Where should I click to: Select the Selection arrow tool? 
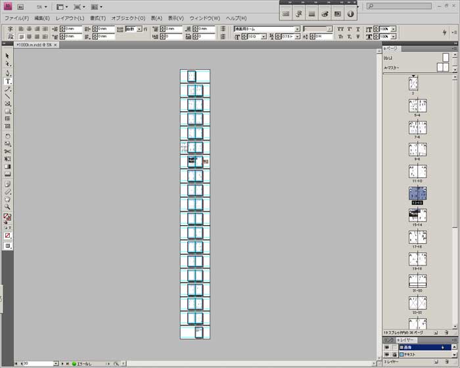click(x=8, y=57)
